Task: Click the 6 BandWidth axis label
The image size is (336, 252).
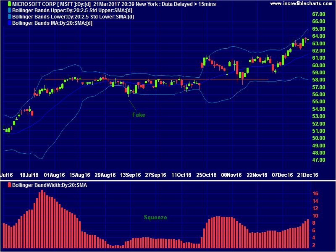Action: pos(314,230)
